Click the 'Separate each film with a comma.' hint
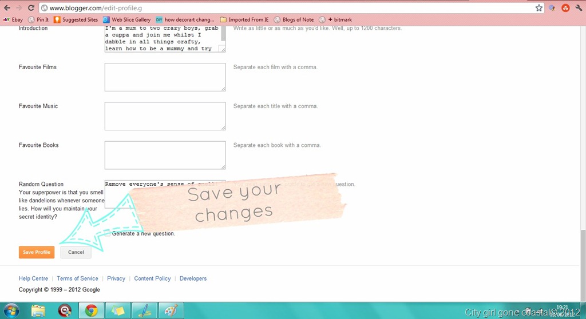586x319 pixels. (275, 67)
